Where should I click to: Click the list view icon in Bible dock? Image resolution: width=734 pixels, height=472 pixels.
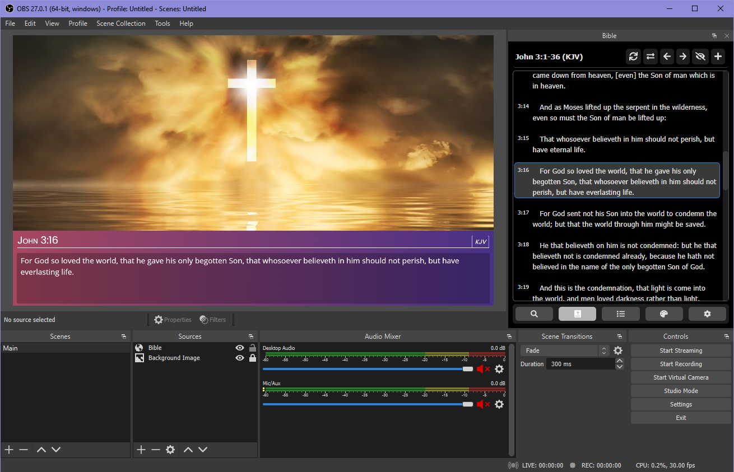(x=620, y=314)
